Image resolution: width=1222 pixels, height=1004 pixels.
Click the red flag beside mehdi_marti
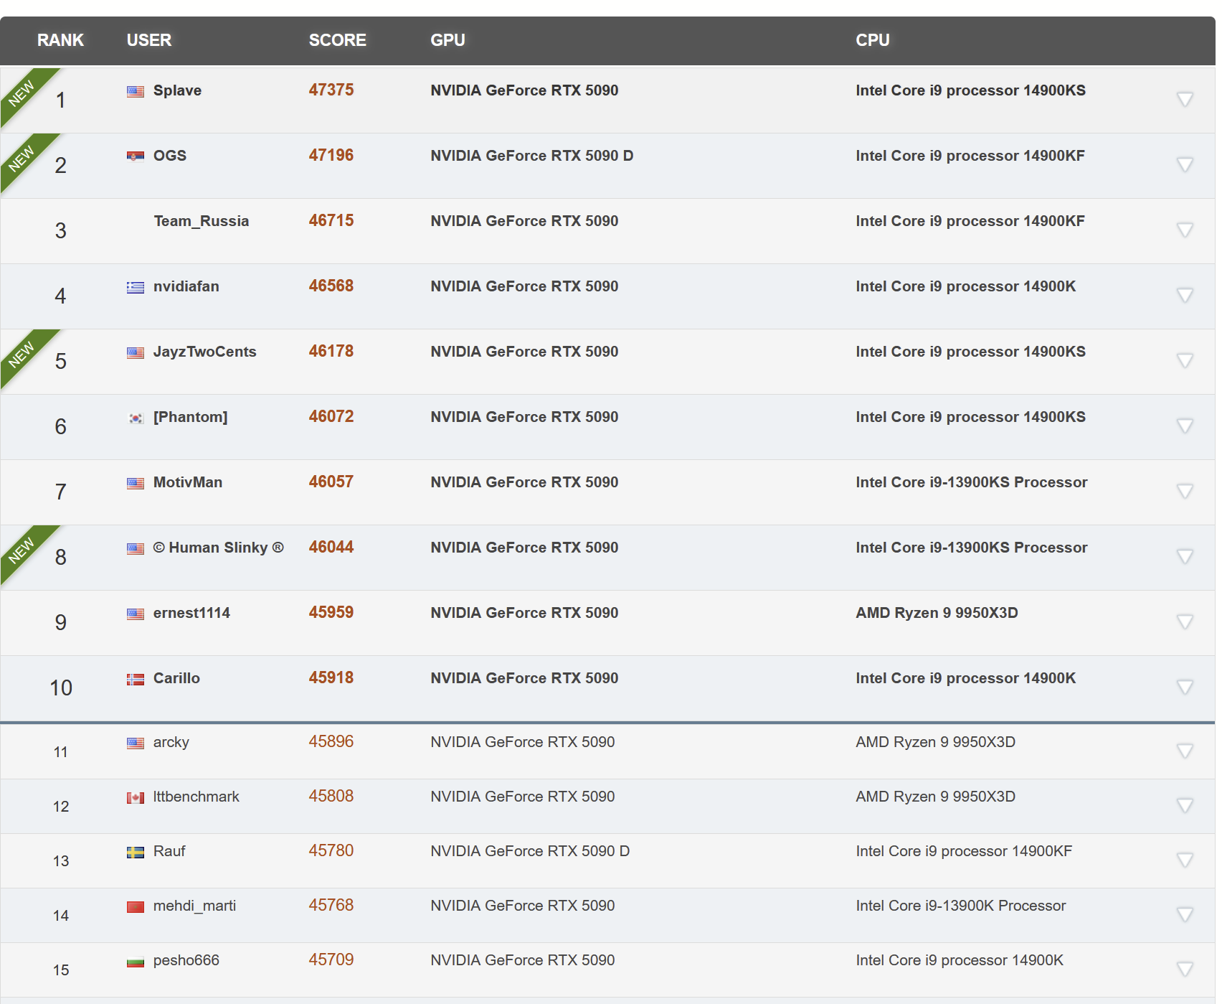[136, 906]
